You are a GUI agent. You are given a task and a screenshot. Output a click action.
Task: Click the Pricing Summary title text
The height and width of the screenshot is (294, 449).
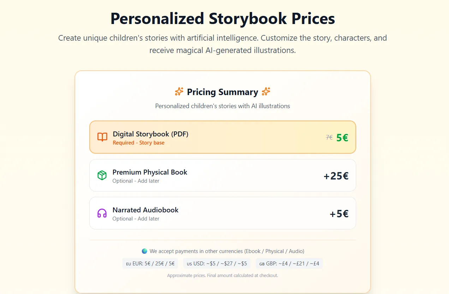point(222,92)
